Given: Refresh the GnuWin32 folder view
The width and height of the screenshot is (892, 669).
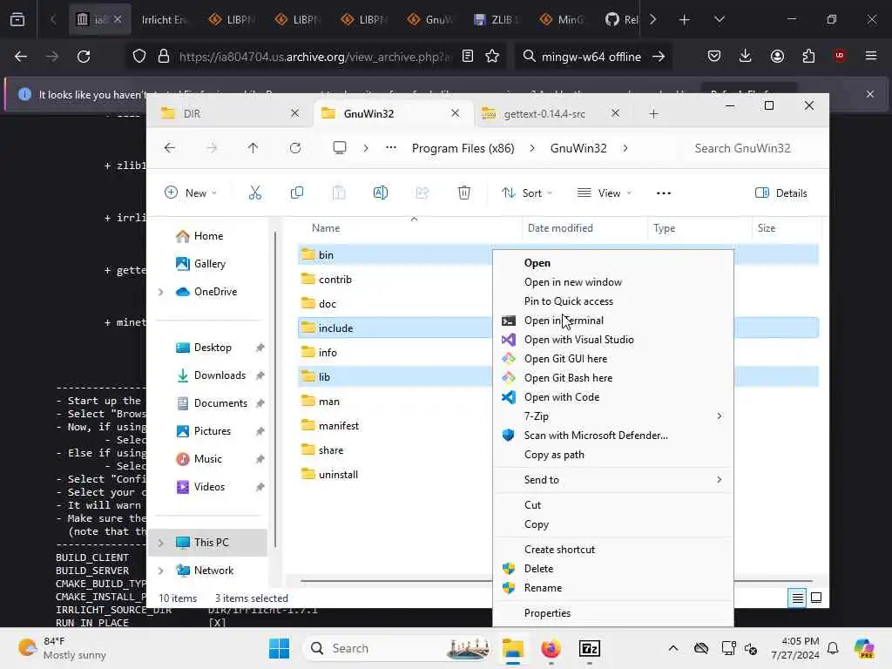Looking at the screenshot, I should [x=294, y=148].
